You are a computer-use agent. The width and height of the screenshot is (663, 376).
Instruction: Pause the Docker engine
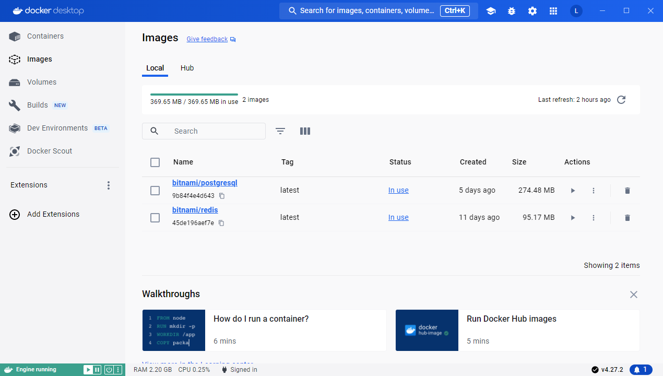[x=97, y=370]
